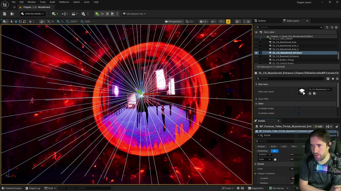The width and height of the screenshot is (341, 191).
Task: Select the LOD filter button
Action: 284,146
